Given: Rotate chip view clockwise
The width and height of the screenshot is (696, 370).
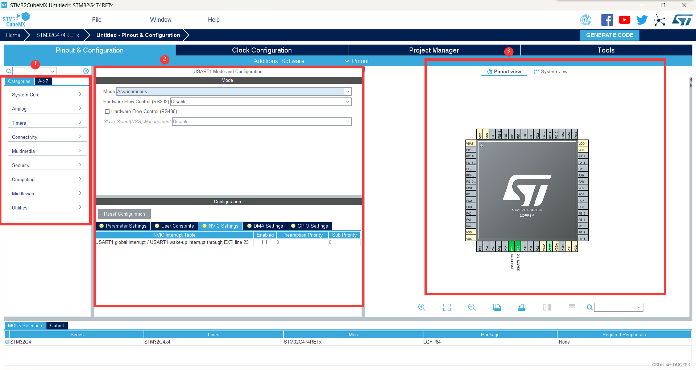Looking at the screenshot, I should pos(497,307).
